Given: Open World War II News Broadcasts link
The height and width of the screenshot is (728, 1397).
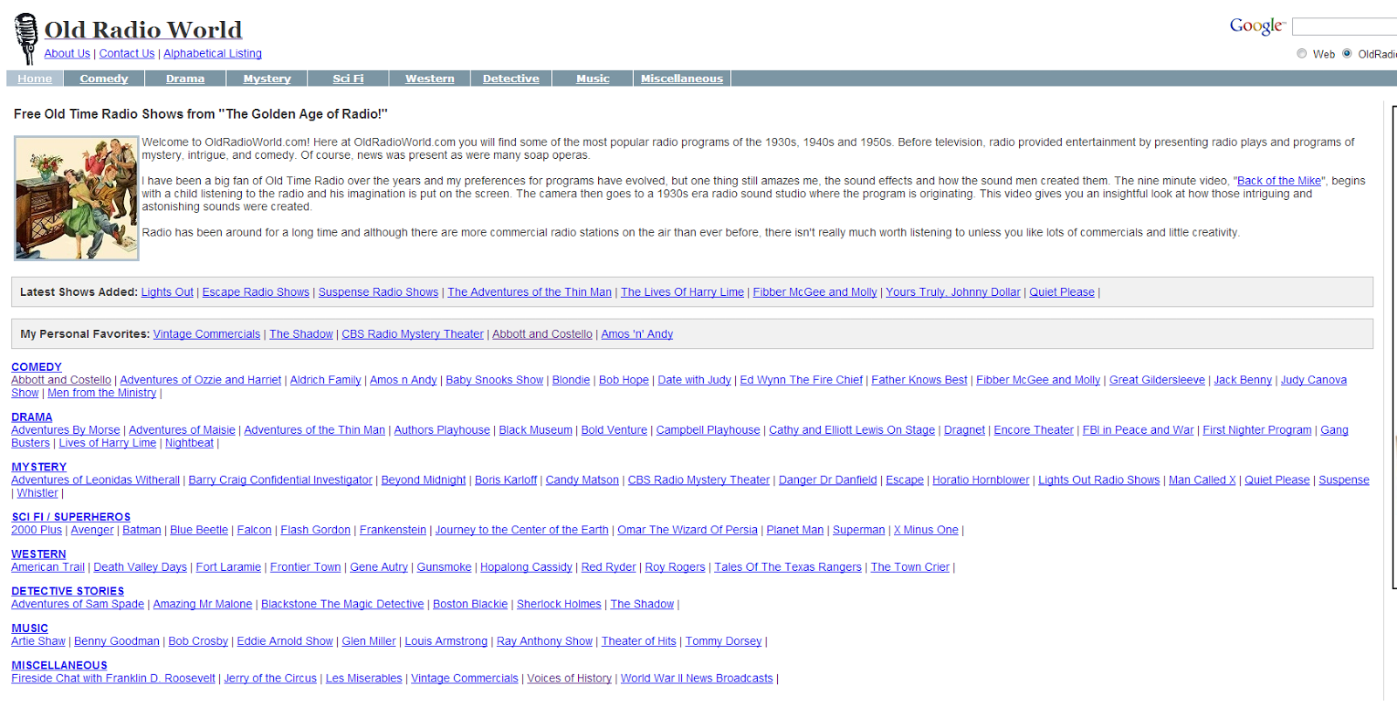Looking at the screenshot, I should pos(697,678).
